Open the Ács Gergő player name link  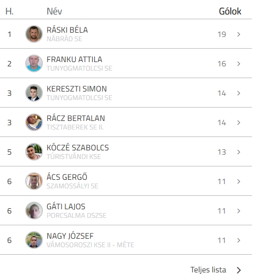tap(67, 177)
